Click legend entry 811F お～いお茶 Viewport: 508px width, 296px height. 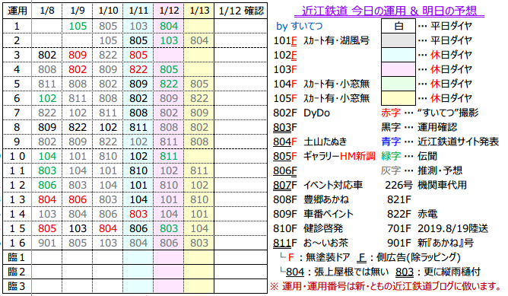pos(311,243)
